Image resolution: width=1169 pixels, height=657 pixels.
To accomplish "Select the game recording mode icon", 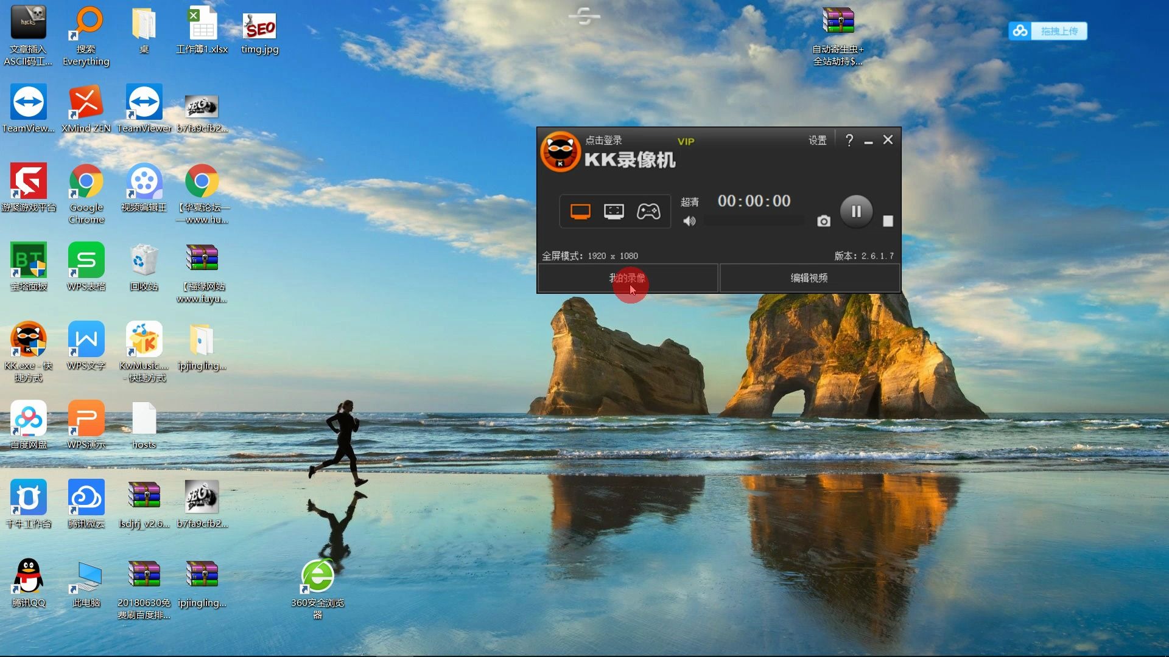I will (648, 210).
